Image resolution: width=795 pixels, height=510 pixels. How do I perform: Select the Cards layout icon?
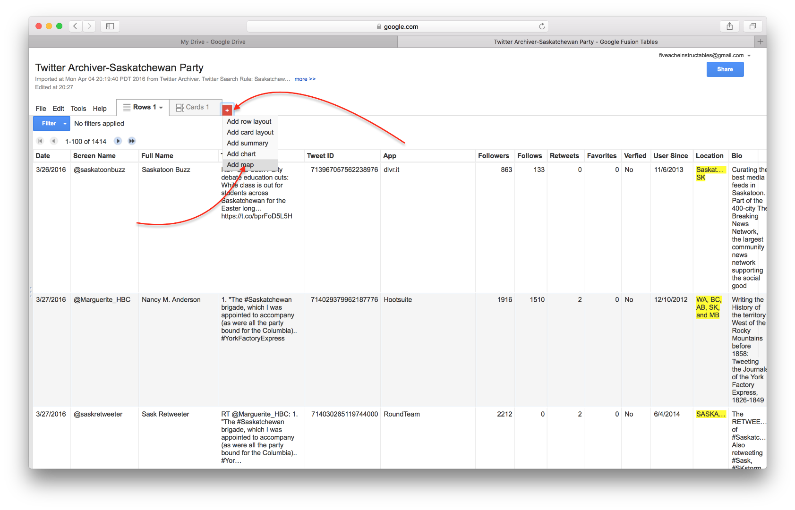point(180,107)
